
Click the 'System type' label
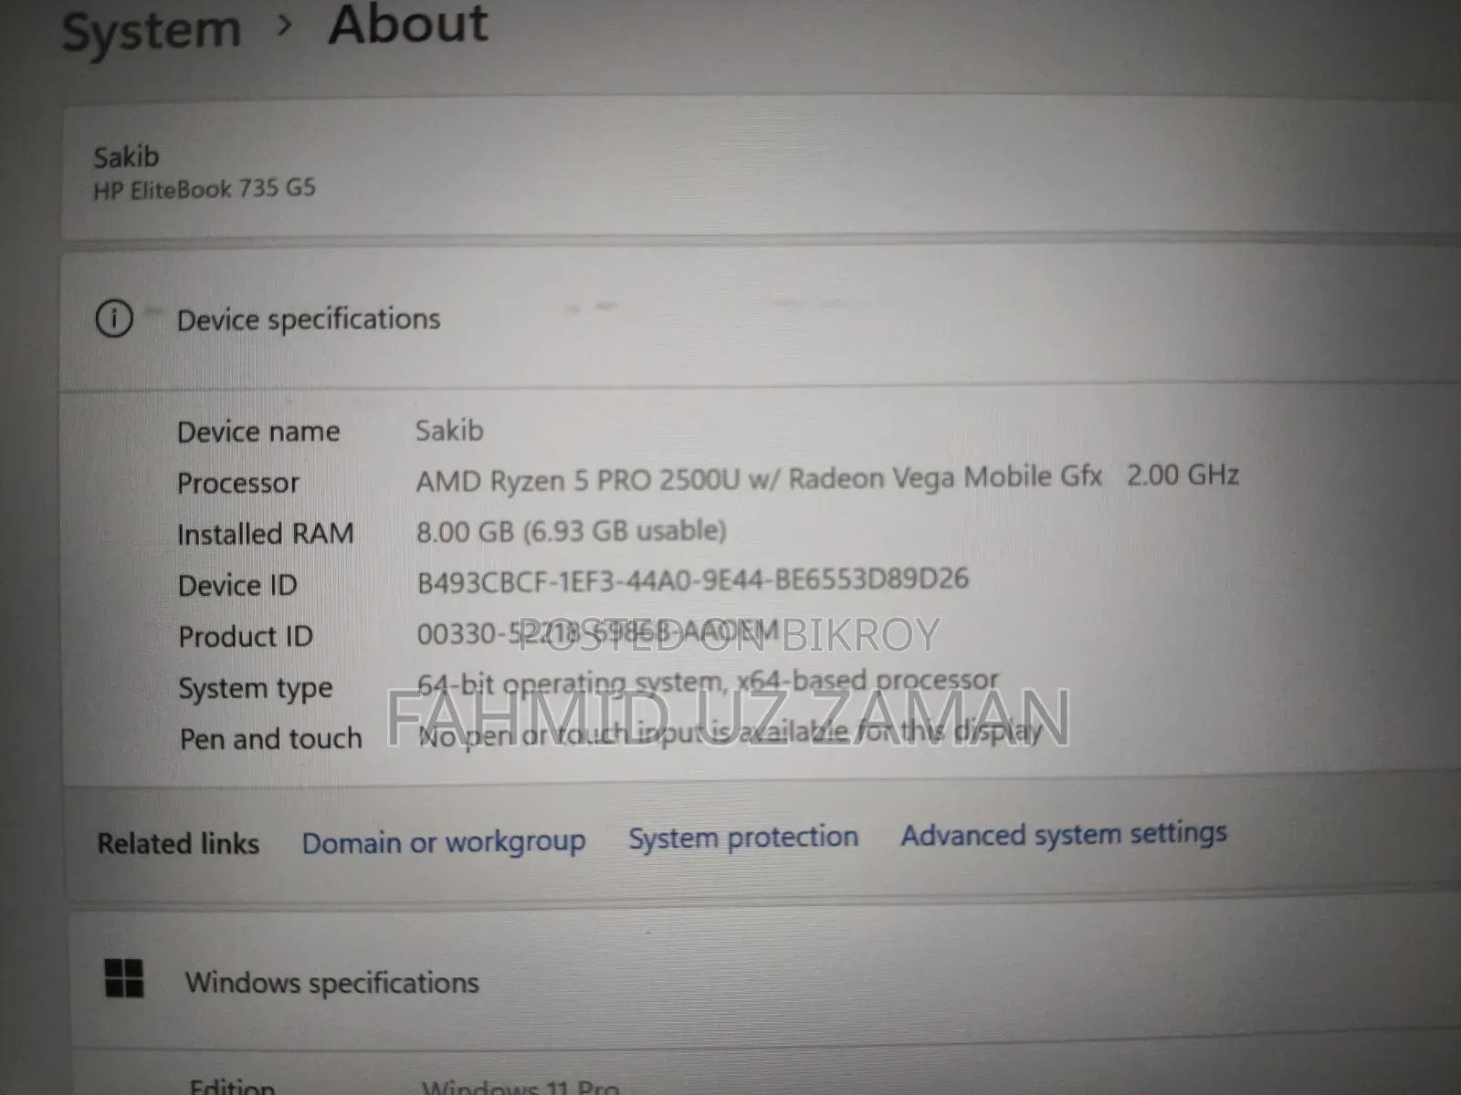tap(256, 689)
